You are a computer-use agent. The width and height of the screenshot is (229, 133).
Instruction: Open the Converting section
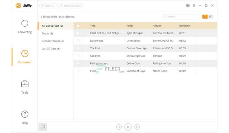tap(25, 27)
